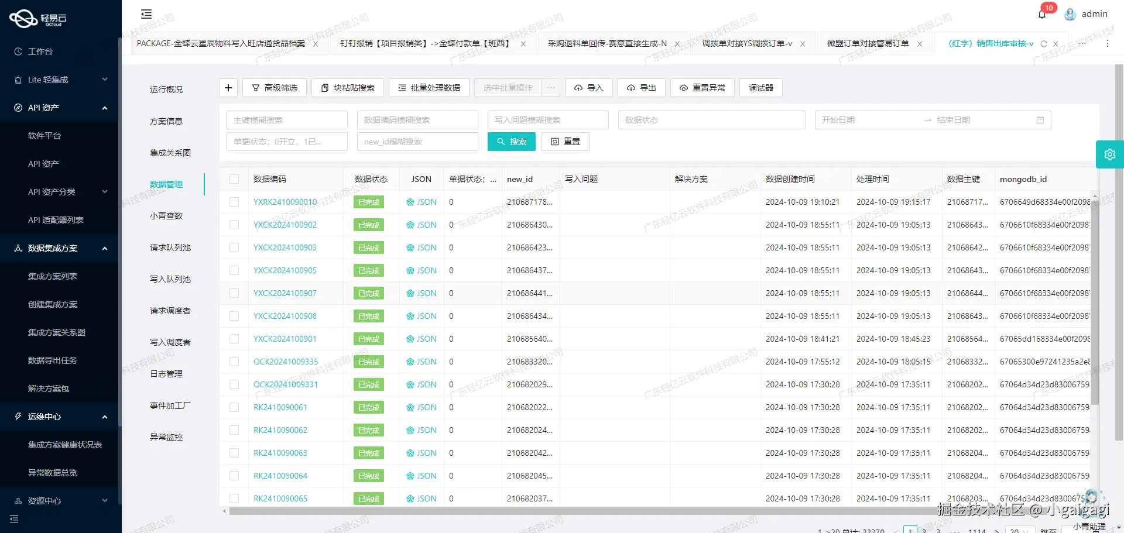Refresh the 销售出库审核 tab
The height and width of the screenshot is (533, 1124).
tap(1044, 44)
